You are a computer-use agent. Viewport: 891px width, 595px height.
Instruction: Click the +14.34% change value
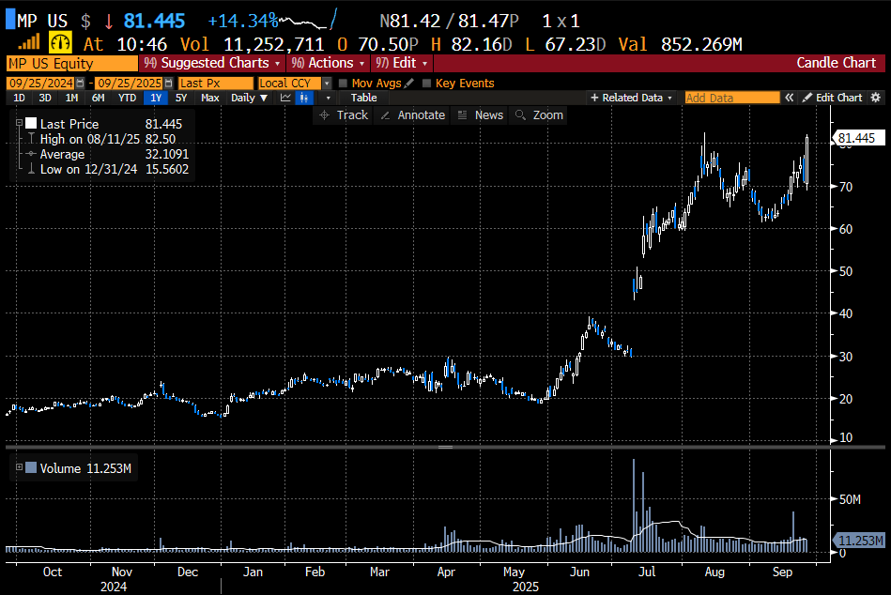click(x=242, y=22)
